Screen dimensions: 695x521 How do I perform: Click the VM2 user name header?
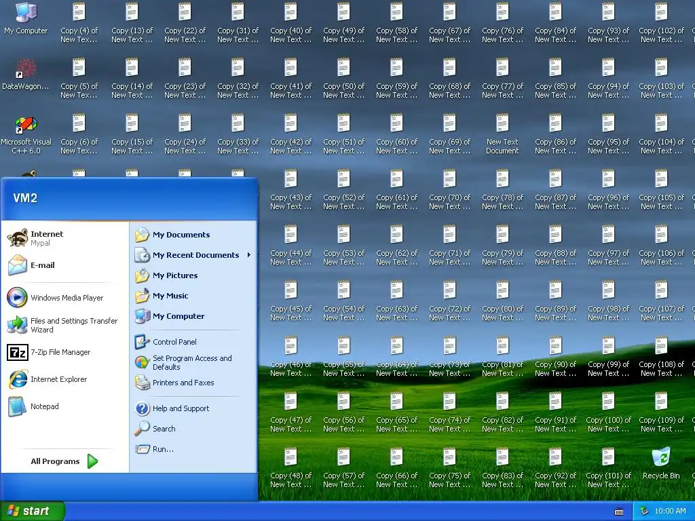(x=25, y=198)
